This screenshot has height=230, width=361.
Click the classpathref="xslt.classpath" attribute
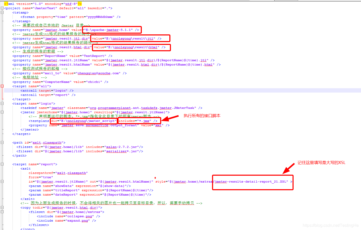(x=58, y=173)
